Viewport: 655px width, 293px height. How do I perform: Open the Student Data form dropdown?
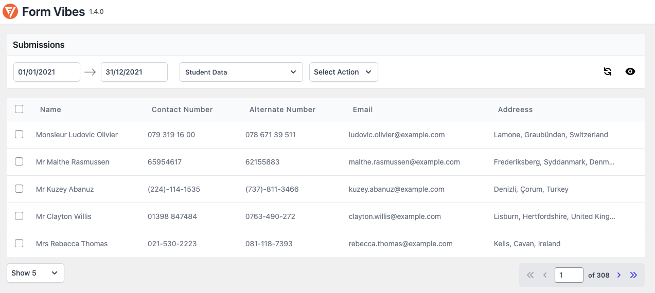(x=241, y=72)
